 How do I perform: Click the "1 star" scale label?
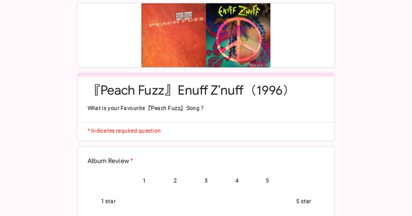pyautogui.click(x=108, y=201)
